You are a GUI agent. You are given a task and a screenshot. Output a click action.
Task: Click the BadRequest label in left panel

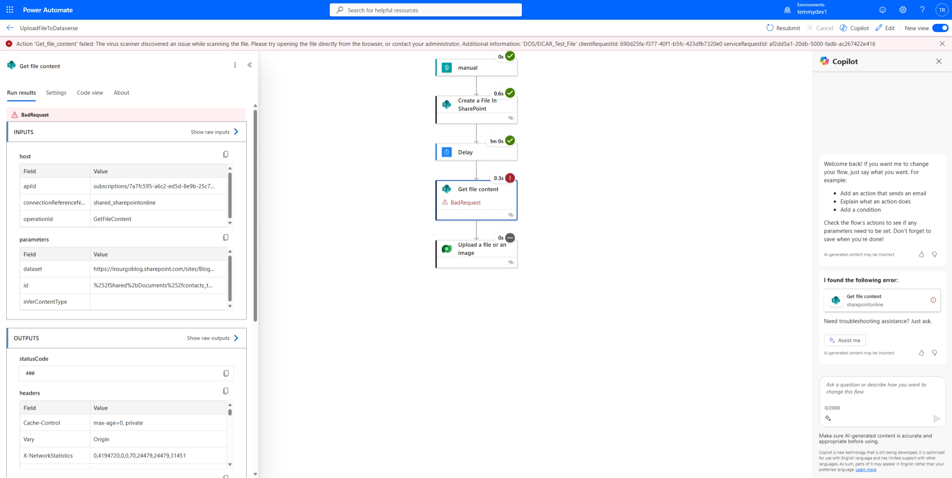pos(35,115)
